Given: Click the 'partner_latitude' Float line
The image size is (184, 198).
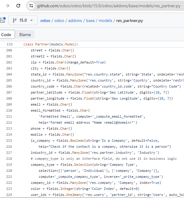Looking at the screenshot, I should coord(100,92).
